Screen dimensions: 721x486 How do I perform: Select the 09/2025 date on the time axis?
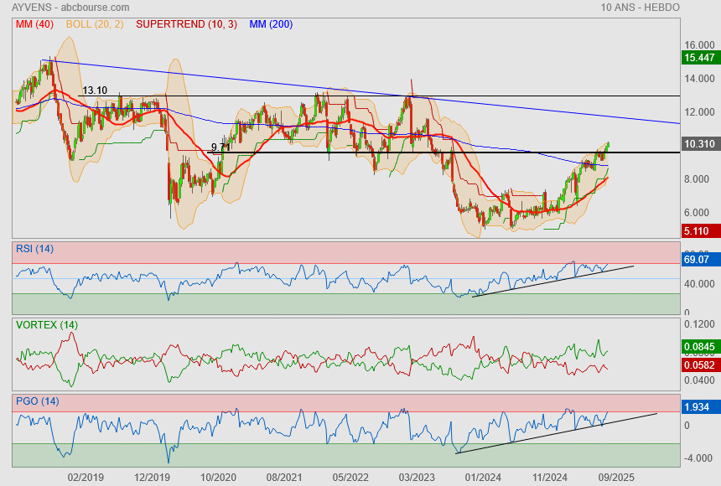coord(616,476)
